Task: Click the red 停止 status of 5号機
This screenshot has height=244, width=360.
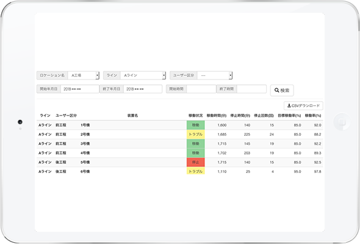Action: [x=196, y=162]
